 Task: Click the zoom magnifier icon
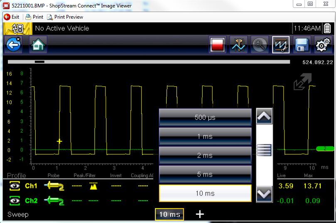click(260, 45)
